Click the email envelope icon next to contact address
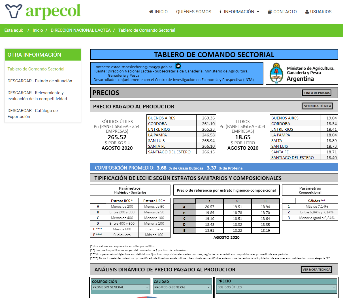Image resolution: width=343 pixels, height=298 pixels. tap(178, 66)
